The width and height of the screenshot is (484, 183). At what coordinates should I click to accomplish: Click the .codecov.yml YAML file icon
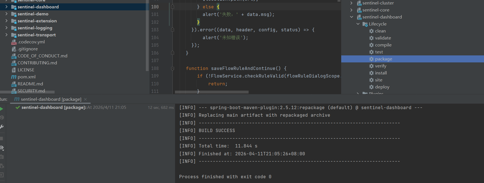pos(14,42)
